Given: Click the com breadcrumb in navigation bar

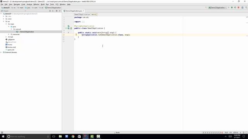Looking at the screenshot, I should coord(35,8).
